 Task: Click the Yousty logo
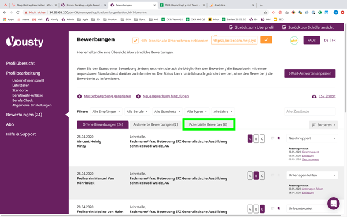coord(25,42)
